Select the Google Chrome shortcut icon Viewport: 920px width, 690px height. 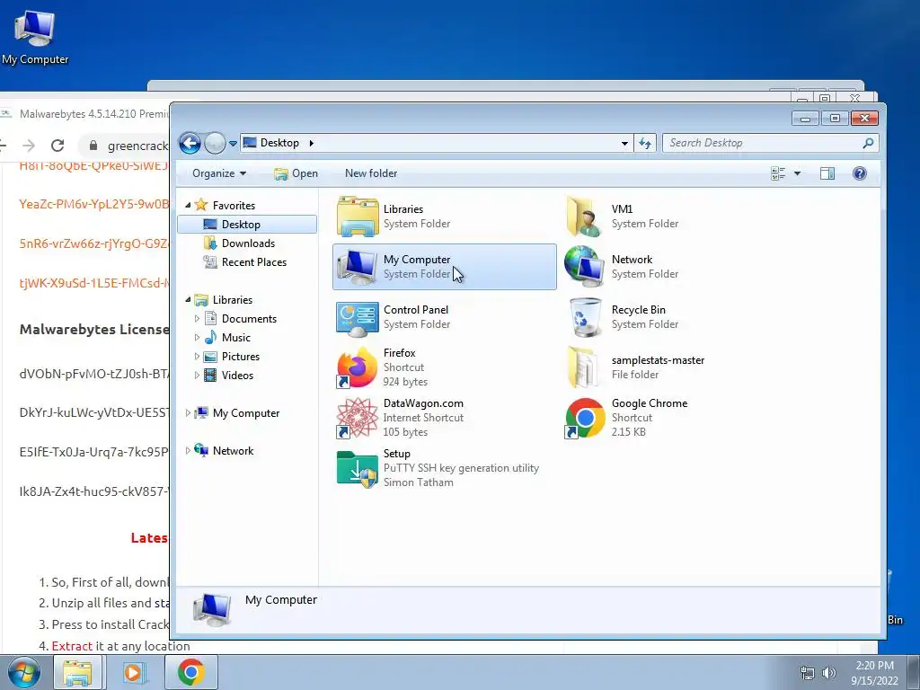tap(584, 418)
